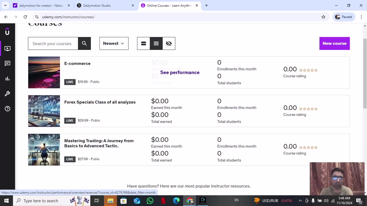Viewport: 367px width, 206px height.
Task: Expand the tab search dropdown arrow
Action: click(5, 5)
